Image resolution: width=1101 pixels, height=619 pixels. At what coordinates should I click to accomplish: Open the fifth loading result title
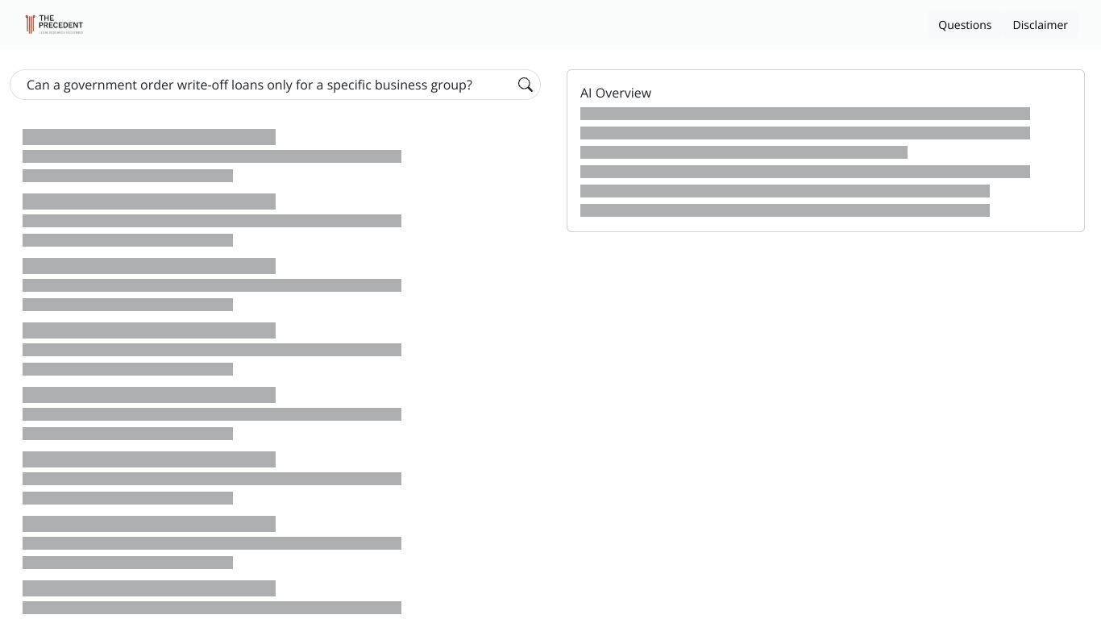[x=149, y=395]
